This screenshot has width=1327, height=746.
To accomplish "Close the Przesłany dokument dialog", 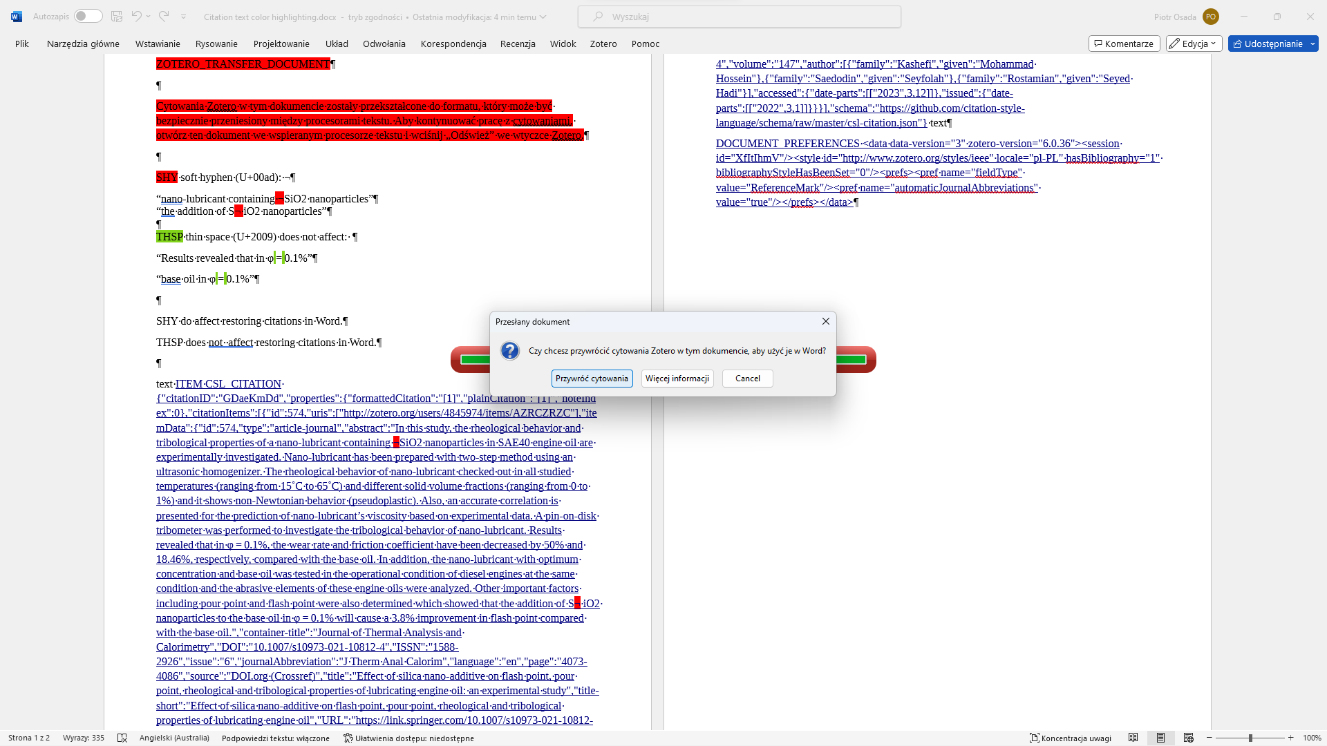I will pyautogui.click(x=825, y=321).
